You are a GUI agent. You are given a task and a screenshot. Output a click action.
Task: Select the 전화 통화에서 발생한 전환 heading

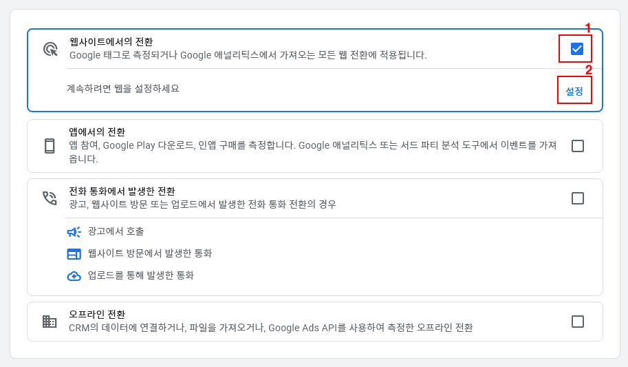[122, 191]
